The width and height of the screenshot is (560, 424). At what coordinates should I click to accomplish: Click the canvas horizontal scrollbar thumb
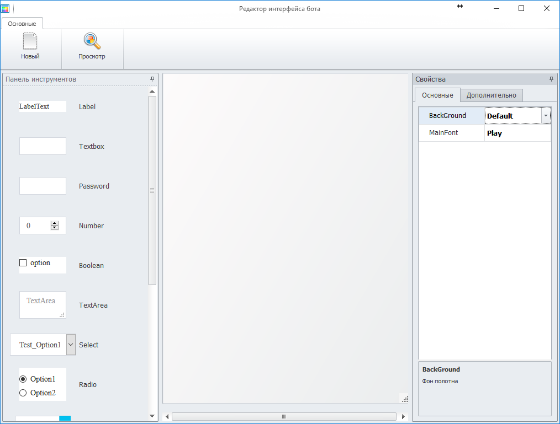point(284,416)
